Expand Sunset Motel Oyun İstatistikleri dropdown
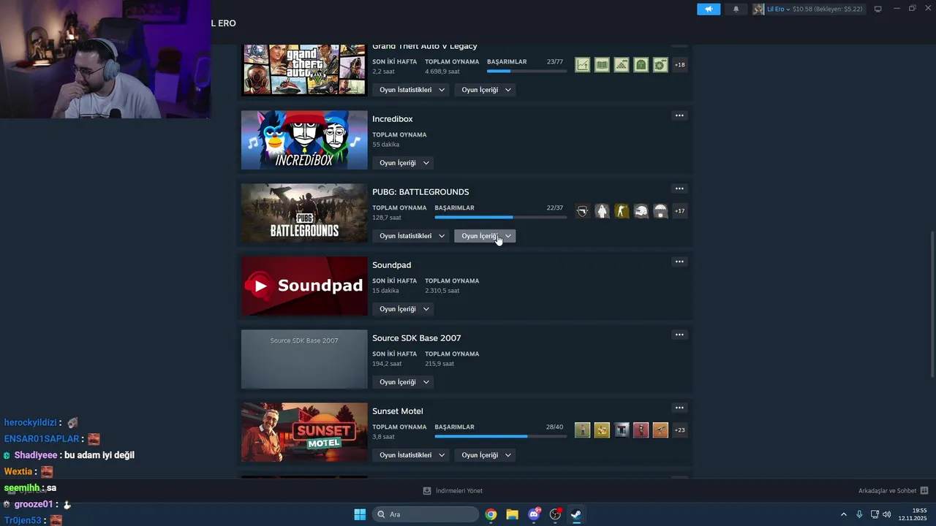The width and height of the screenshot is (936, 526). (412, 455)
